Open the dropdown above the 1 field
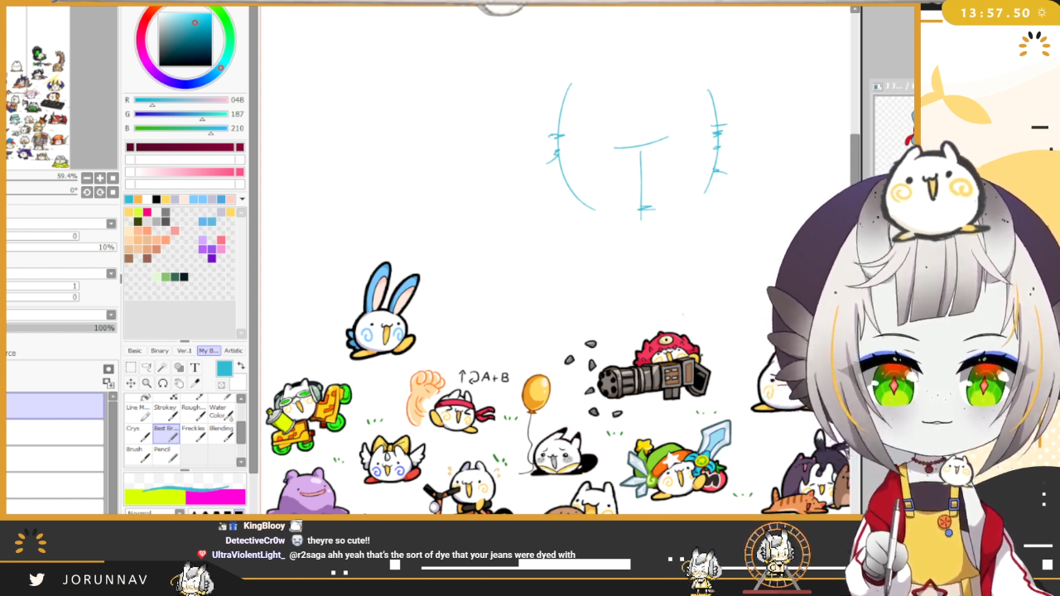 [x=111, y=273]
